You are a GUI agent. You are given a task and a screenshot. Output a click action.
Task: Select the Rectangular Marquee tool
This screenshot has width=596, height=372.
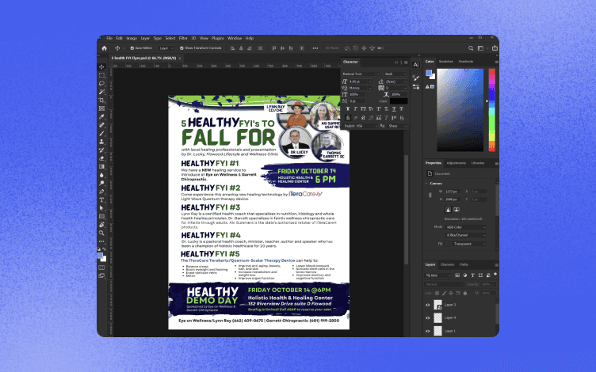point(101,75)
